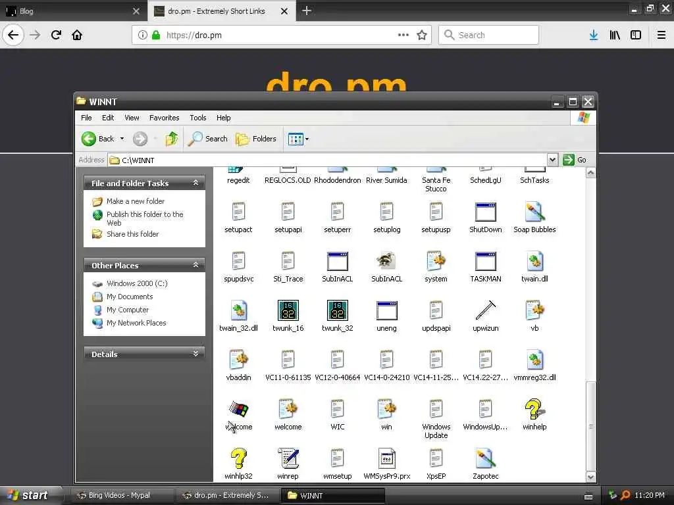This screenshot has height=505, width=674.
Task: Bookmark dro.pm with the star icon
Action: click(x=422, y=35)
